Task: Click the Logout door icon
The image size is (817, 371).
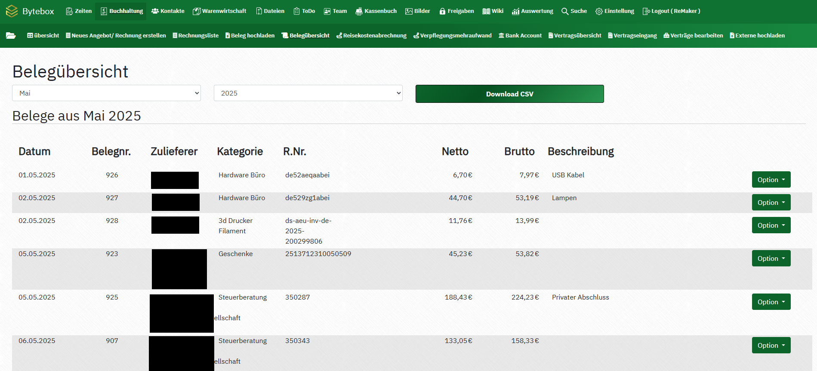Action: 646,11
